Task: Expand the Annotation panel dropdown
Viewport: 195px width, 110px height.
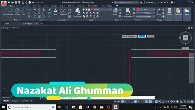Action: point(62,20)
